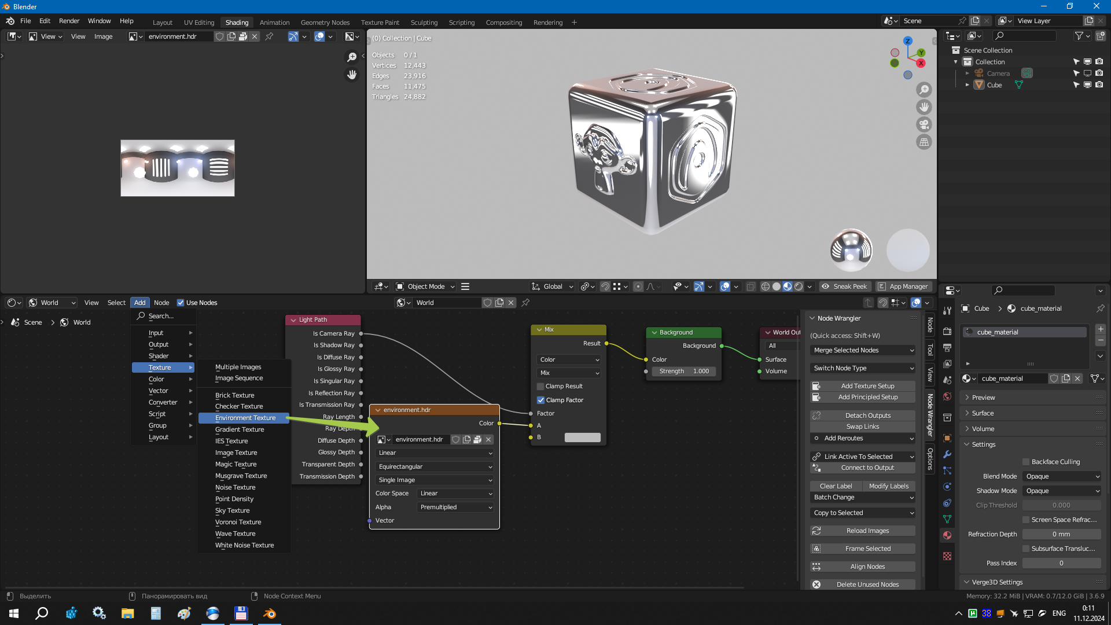Viewport: 1111px width, 625px height.
Task: Toggle viewport visibility of Camera in outliner
Action: pyautogui.click(x=1087, y=73)
